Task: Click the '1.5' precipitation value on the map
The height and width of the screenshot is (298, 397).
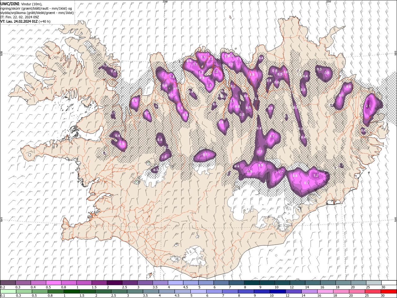Action: [x=209, y=86]
